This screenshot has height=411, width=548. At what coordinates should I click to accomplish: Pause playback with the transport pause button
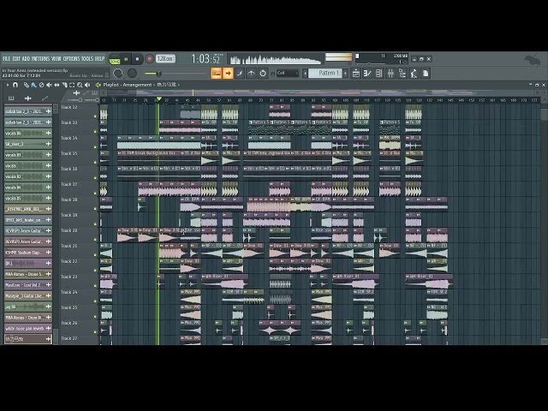pos(126,59)
